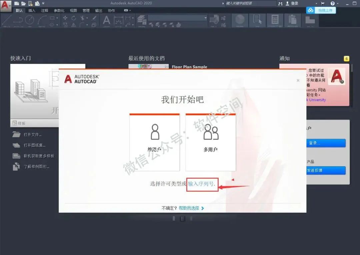Expand the Help dropdown arrow

(x=338, y=3)
